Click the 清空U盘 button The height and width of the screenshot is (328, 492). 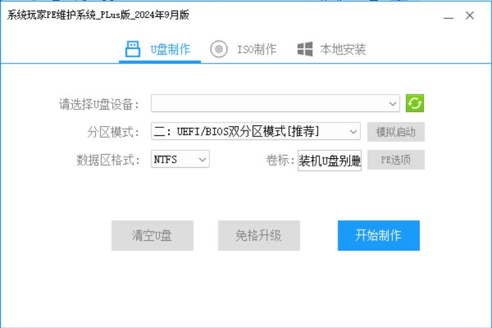pos(152,236)
